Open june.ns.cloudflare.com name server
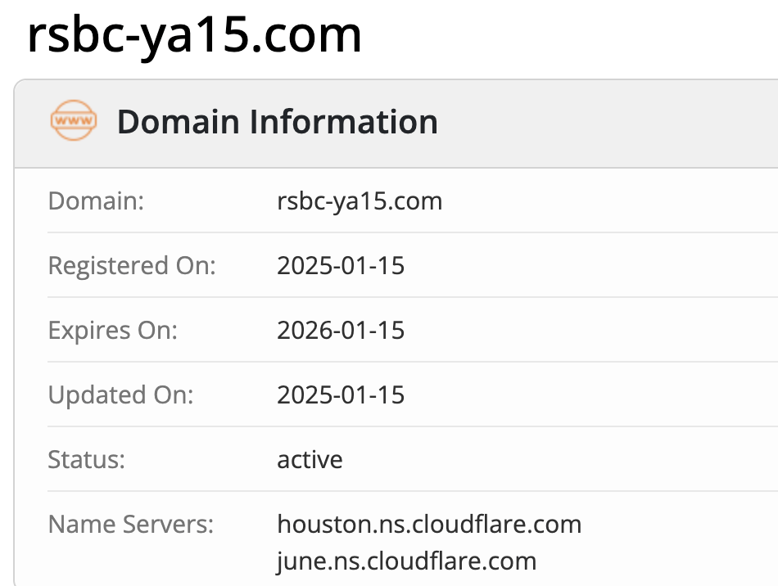 tap(407, 561)
